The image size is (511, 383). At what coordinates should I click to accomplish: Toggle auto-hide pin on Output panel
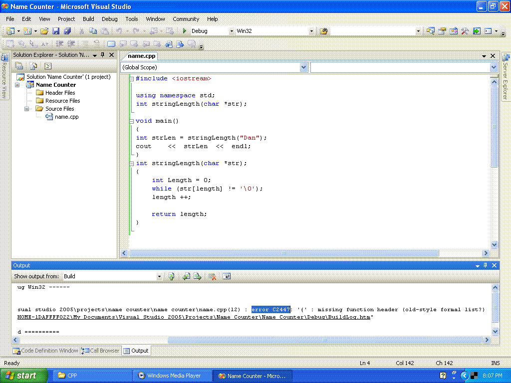(486, 266)
